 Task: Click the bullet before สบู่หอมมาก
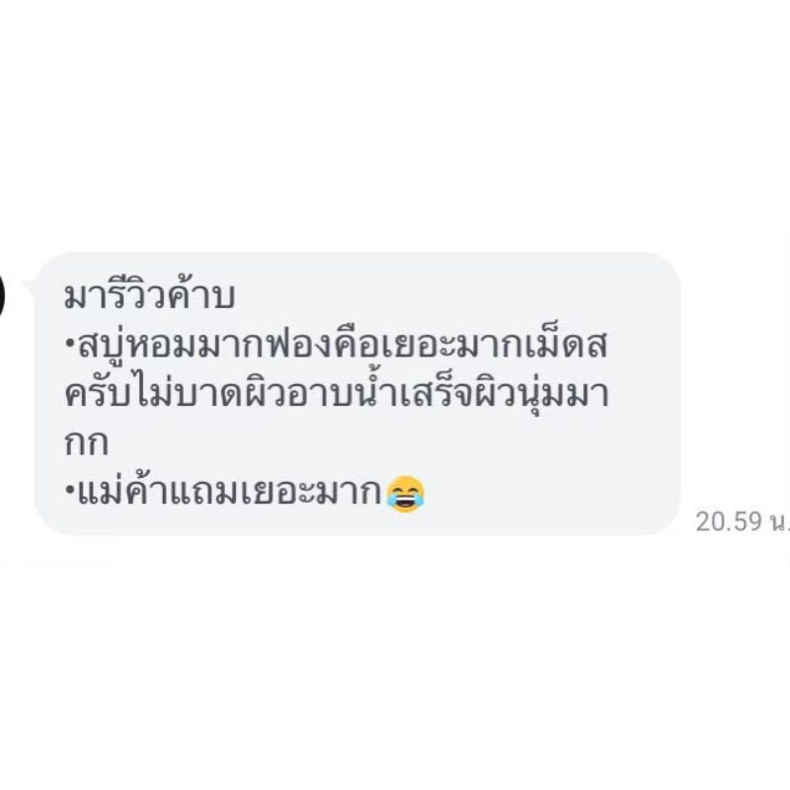click(70, 346)
